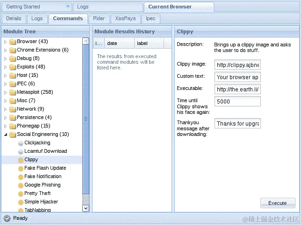Click the Network folder icon

13,109
